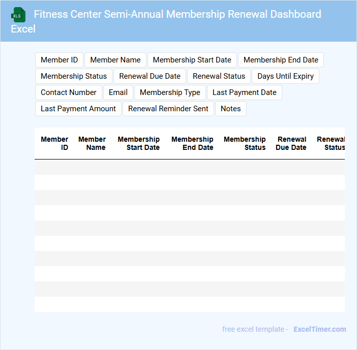The image size is (357, 350).
Task: Click the Notes tag
Action: coord(230,109)
